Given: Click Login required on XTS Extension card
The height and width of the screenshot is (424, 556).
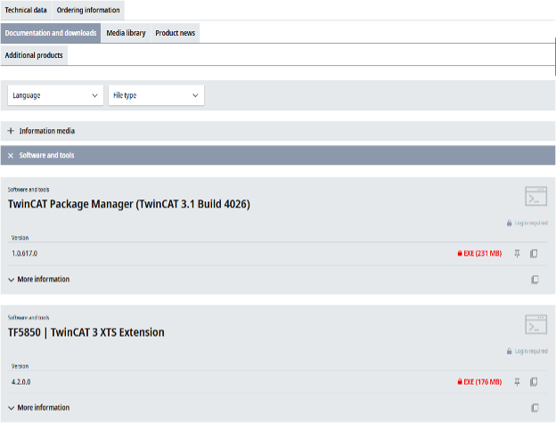Looking at the screenshot, I should point(527,351).
